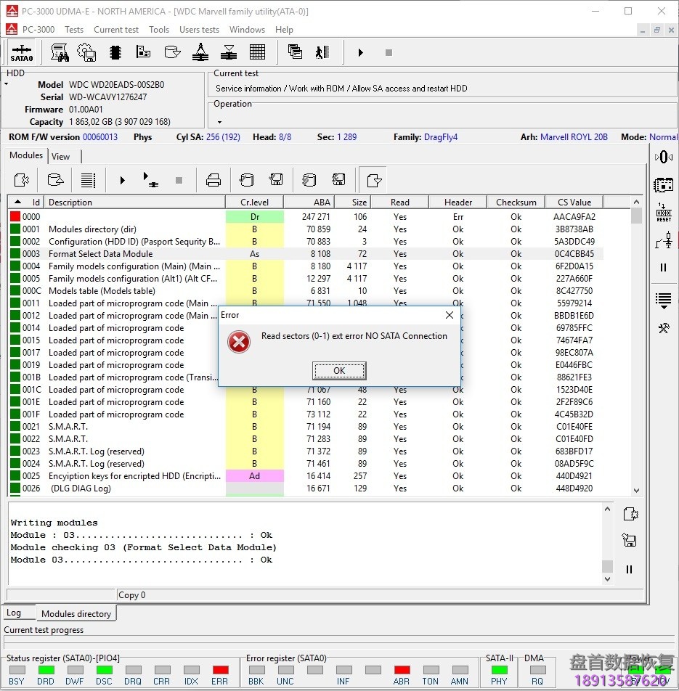Viewport: 679px width, 691px height.
Task: Click the RESET icon in right sidebar
Action: 663,213
